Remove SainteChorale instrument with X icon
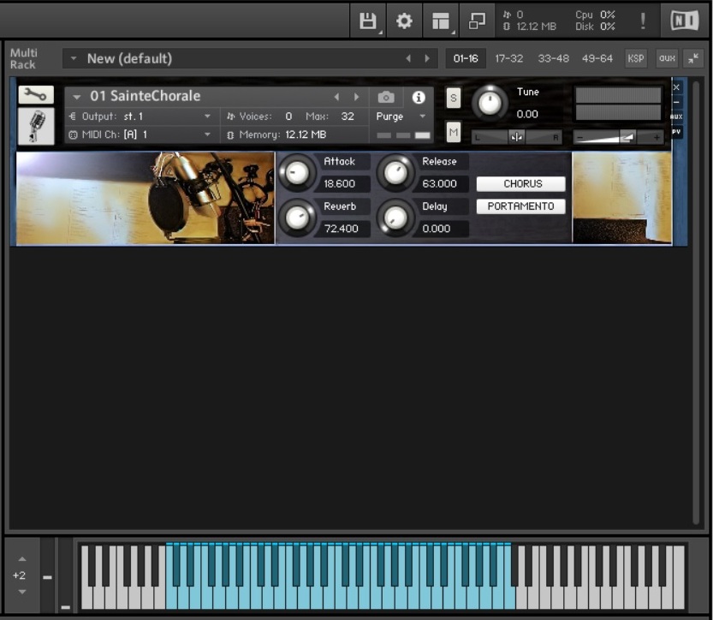Viewport: 713px width, 620px height. point(676,87)
